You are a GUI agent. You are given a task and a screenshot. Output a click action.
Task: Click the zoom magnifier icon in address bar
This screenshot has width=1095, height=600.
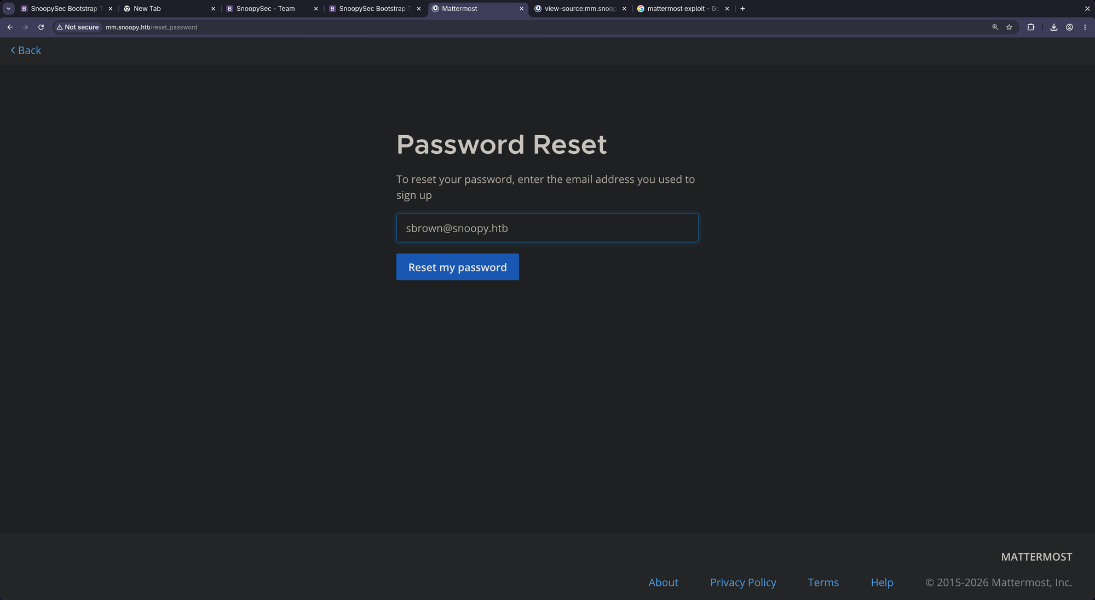tap(995, 27)
